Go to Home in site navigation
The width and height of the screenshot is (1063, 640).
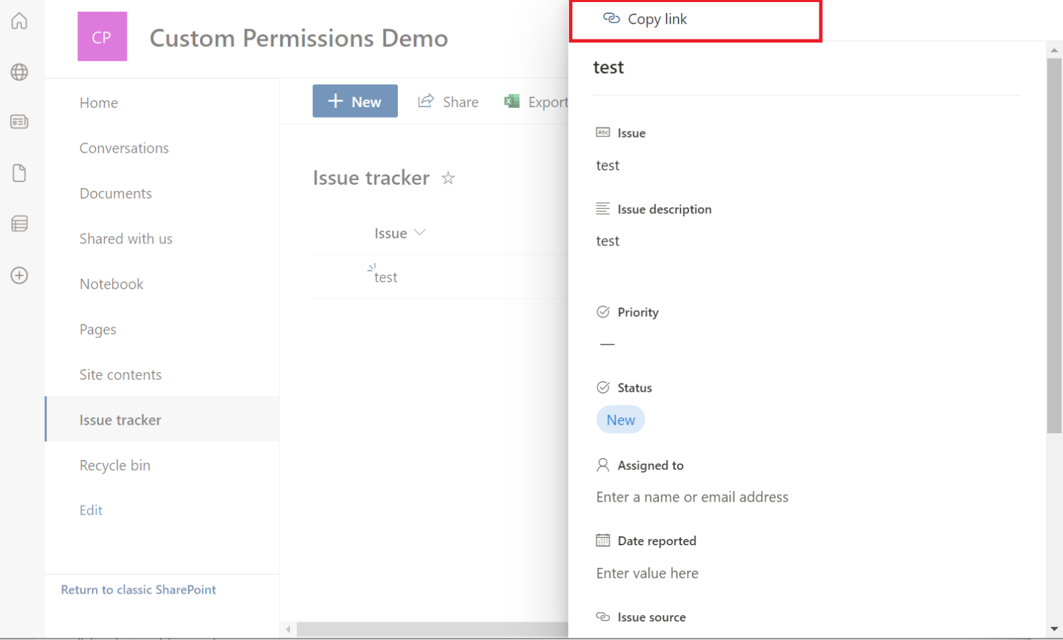[98, 103]
